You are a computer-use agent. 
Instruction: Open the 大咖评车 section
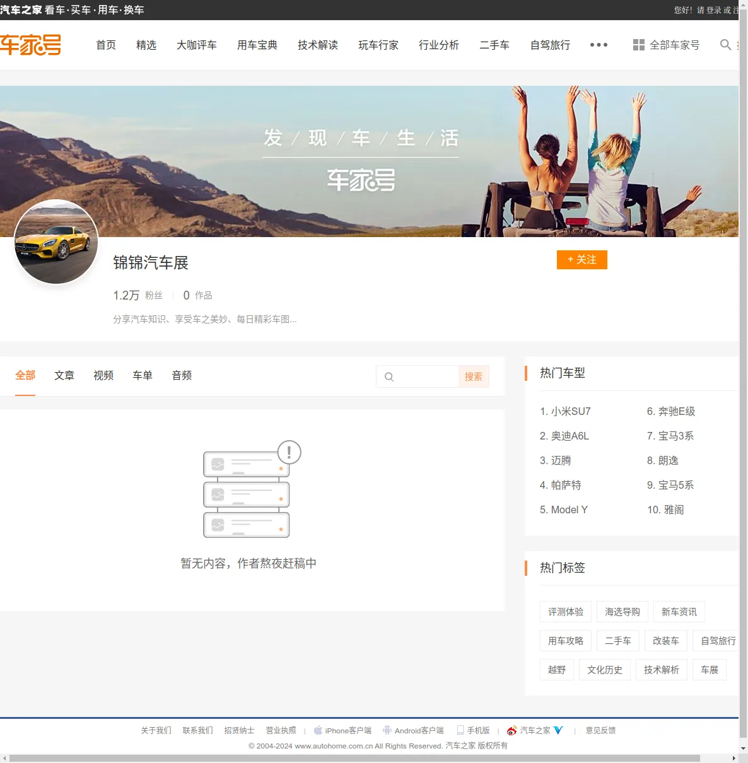click(197, 45)
